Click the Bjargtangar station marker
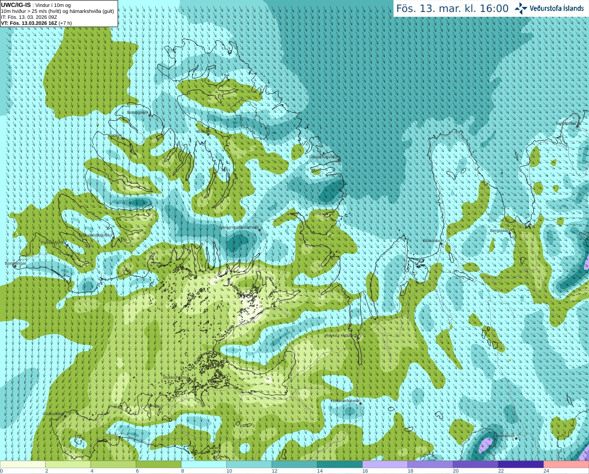The image size is (589, 474). 15,266
